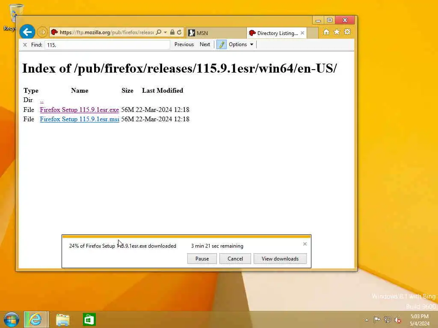Launch the Windows Store taskbar icon
This screenshot has width=438, height=328.
[89, 319]
